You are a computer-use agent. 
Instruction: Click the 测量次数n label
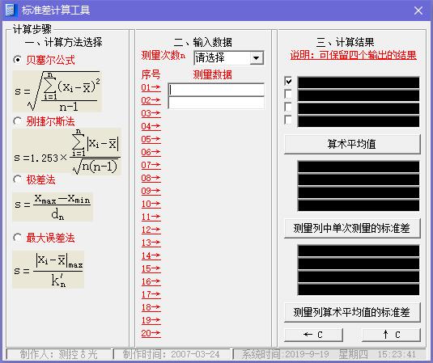pos(163,56)
